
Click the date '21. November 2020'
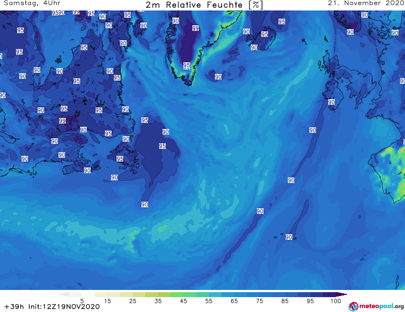[x=366, y=3]
